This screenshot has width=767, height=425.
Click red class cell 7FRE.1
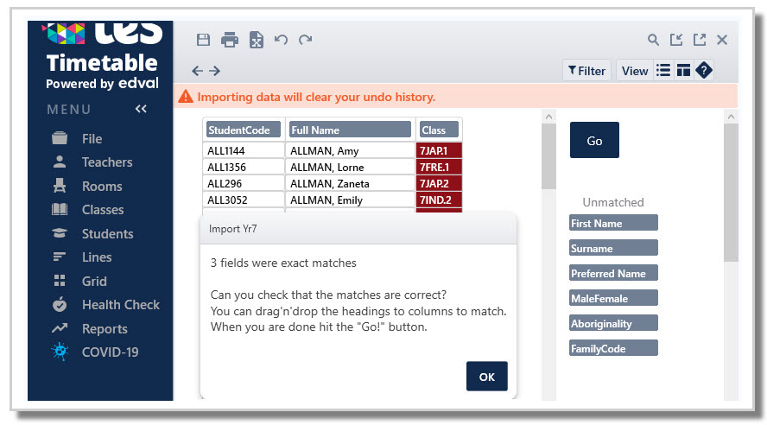(439, 168)
